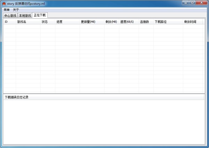The image size is (209, 148).
Task: Click the 剩余时间 column header
Action: point(193,22)
